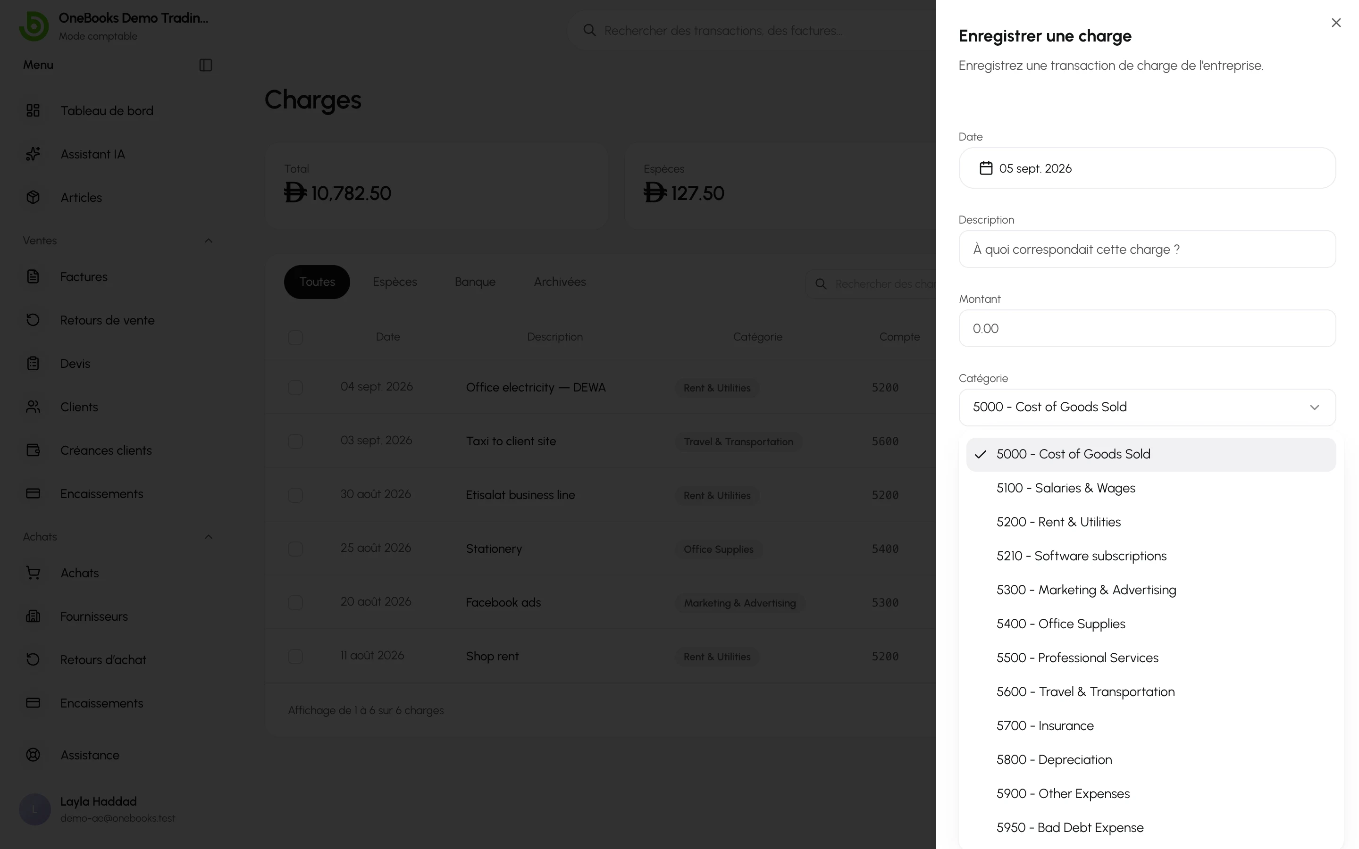This screenshot has width=1359, height=849.
Task: Collapse the sidebar with the panel icon
Action: point(206,65)
